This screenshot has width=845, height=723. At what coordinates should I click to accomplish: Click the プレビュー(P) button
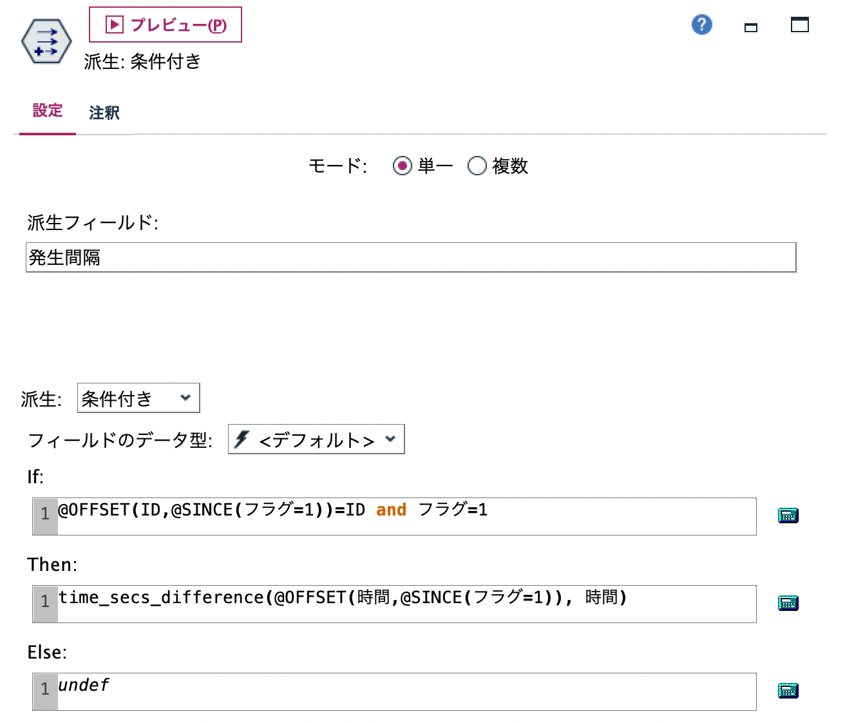tap(166, 24)
